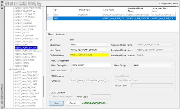This screenshot has width=180, height=109.
Task: Open the Layer Name dropdown
Action: point(107,50)
